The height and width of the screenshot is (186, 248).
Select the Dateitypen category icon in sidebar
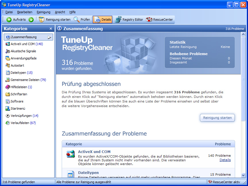click(x=8, y=73)
